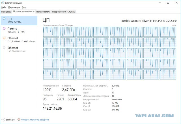Click the Сокетов value 2
This screenshot has height=124, width=181.
point(112,89)
